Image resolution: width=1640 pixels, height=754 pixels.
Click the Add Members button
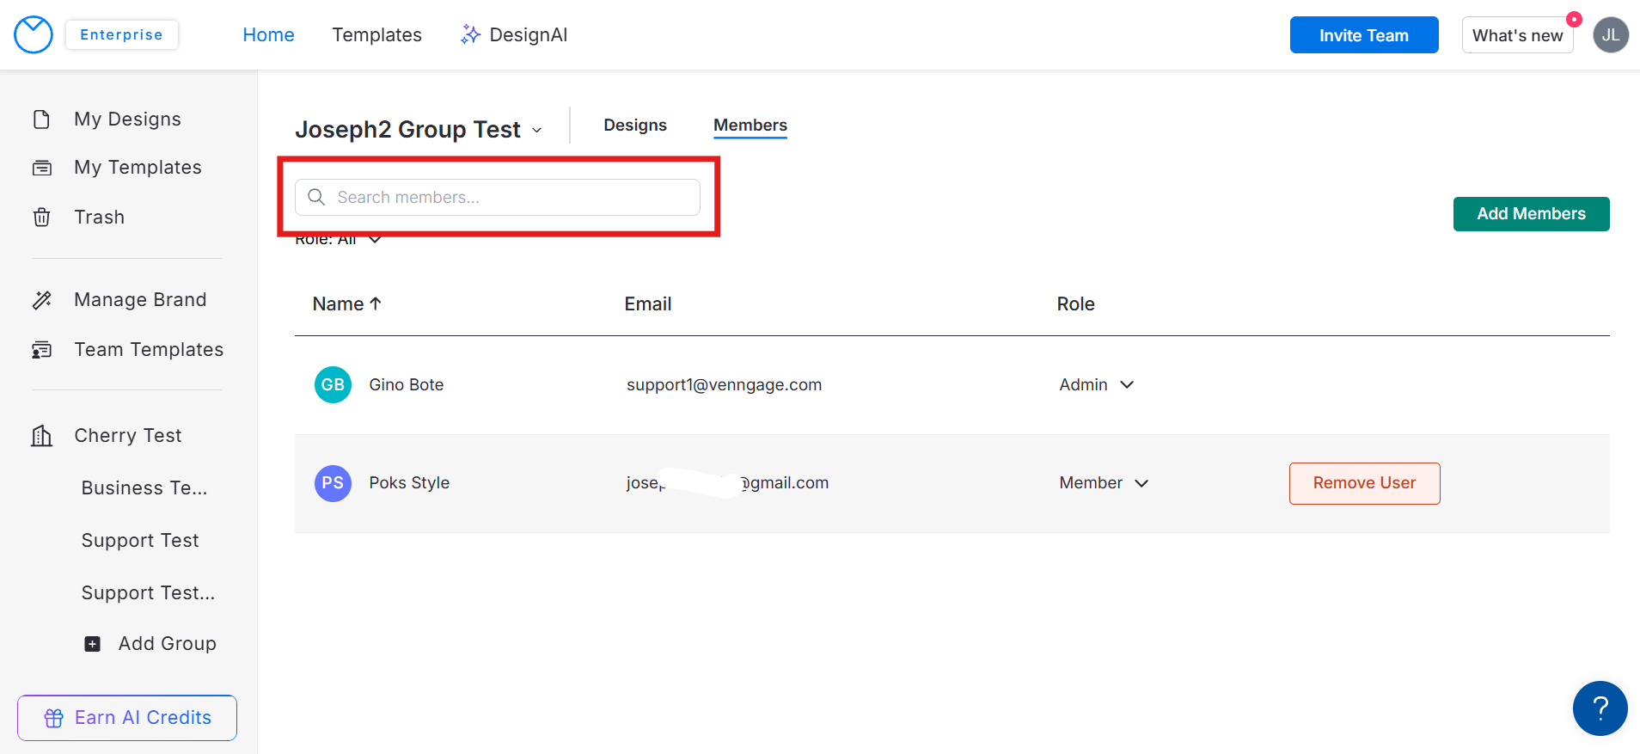coord(1532,214)
